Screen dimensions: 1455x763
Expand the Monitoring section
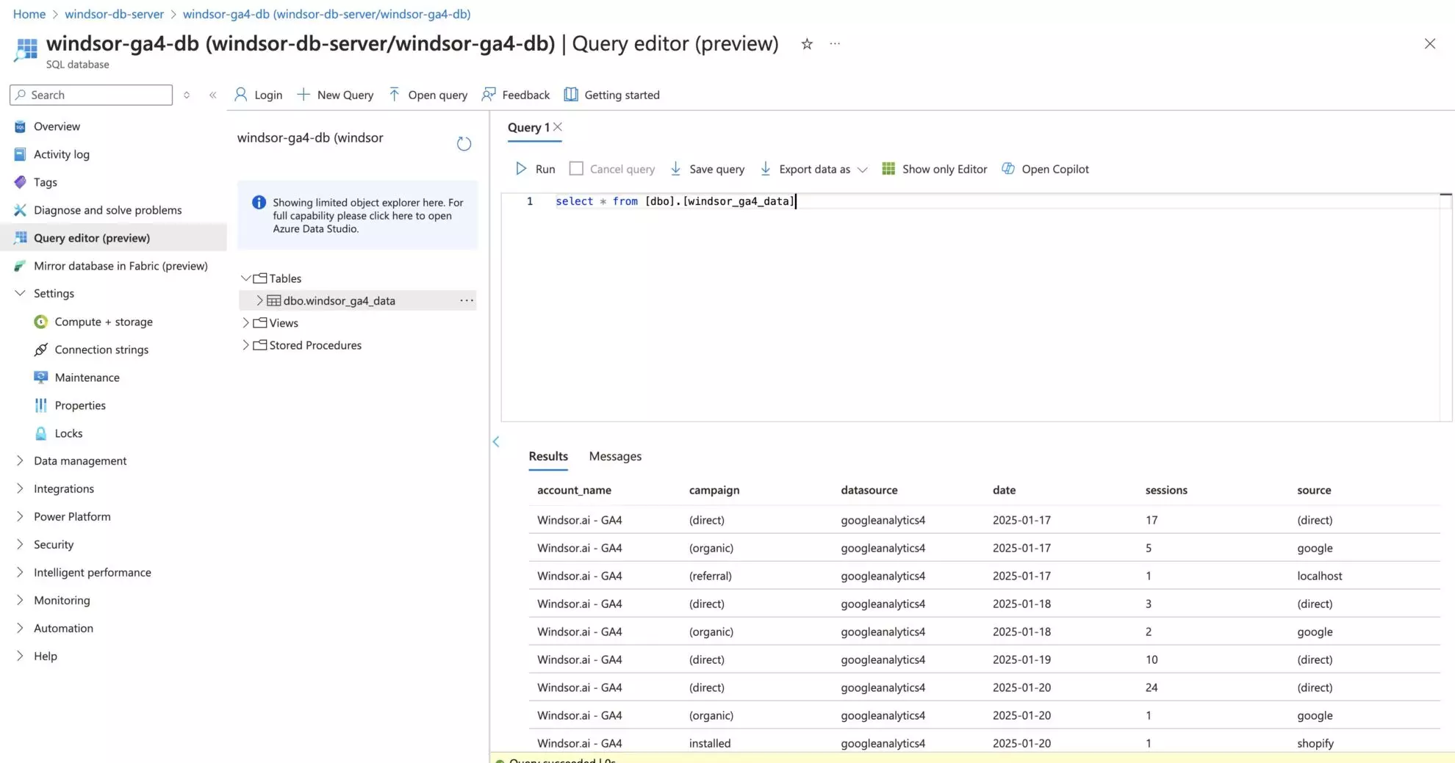click(20, 600)
